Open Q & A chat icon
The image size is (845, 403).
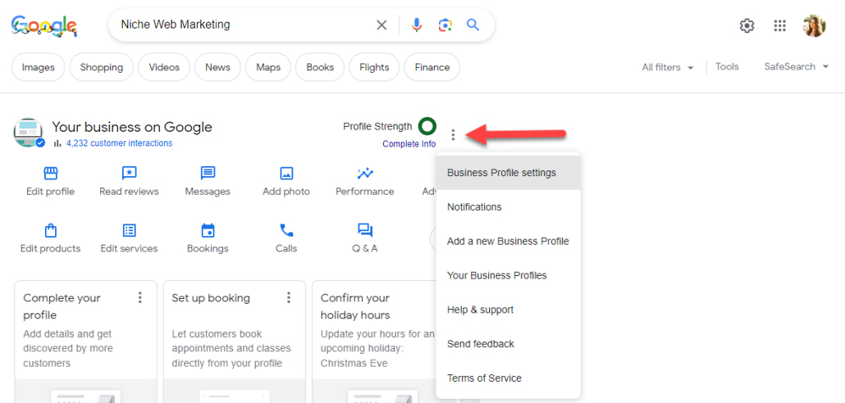pyautogui.click(x=365, y=231)
